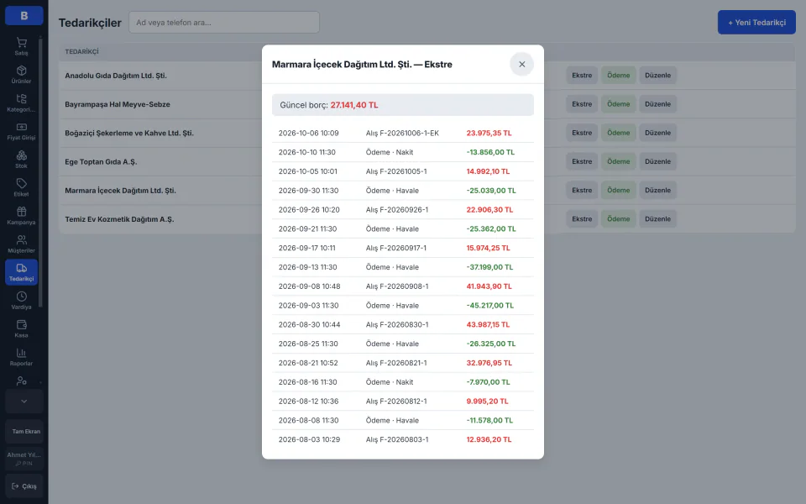Select invoice text Alış F-20261006-1-EK
The width and height of the screenshot is (806, 504).
click(402, 134)
